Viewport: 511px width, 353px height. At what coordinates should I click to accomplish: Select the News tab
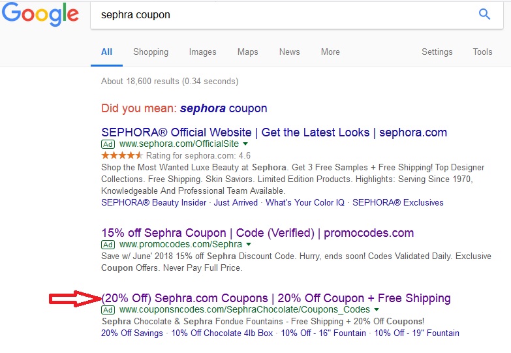(289, 52)
